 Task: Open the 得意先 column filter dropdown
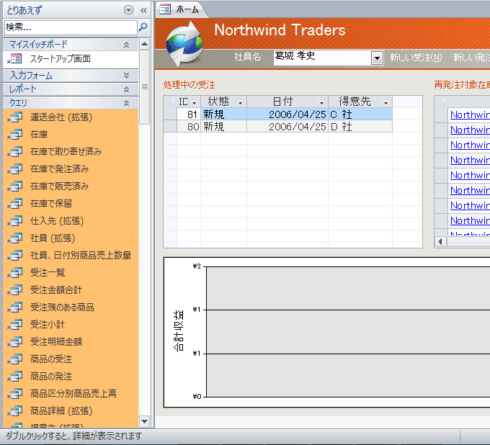pyautogui.click(x=386, y=103)
